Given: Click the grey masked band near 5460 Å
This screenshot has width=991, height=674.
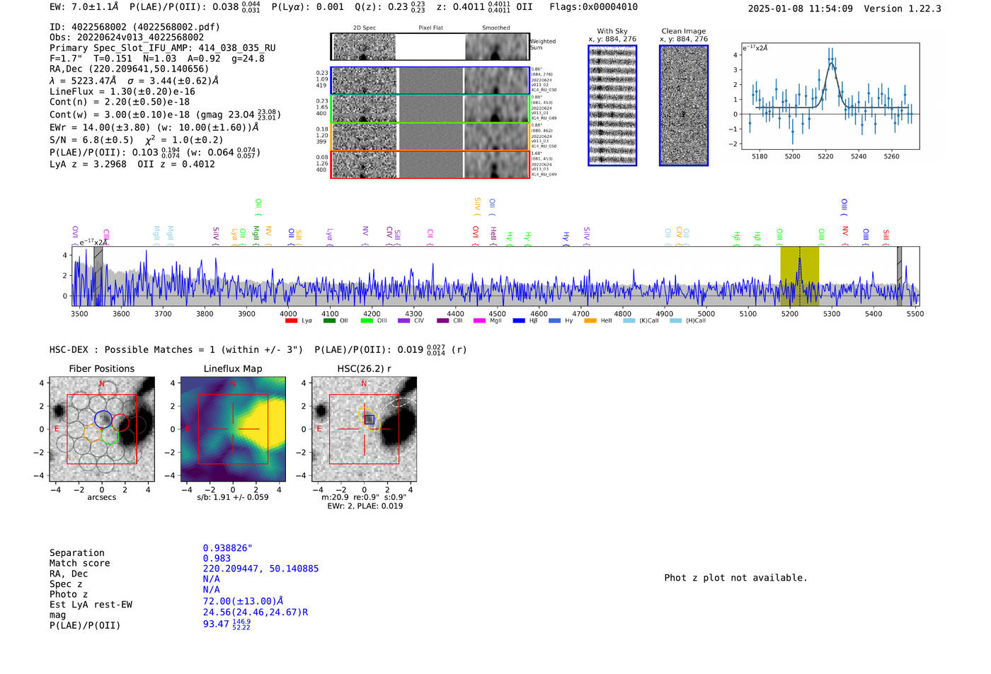Looking at the screenshot, I should tap(899, 277).
